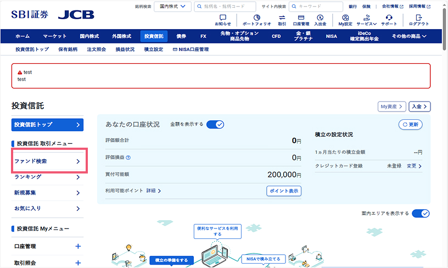Open the 会社情報 external link
The width and height of the screenshot is (448, 268).
(x=393, y=6)
